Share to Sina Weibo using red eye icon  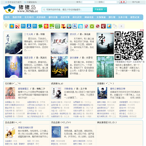click(x=17, y=26)
